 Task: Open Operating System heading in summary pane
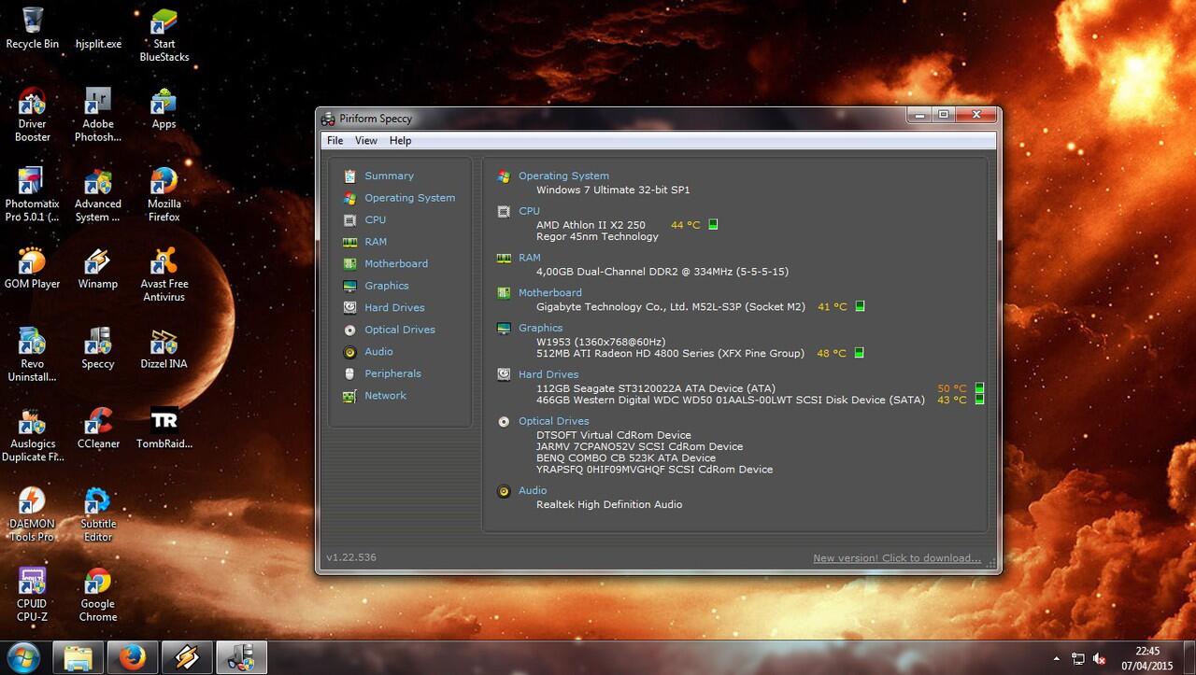click(563, 176)
